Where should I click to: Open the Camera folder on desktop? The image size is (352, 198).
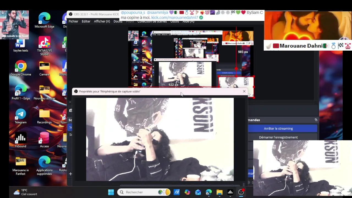44,68
